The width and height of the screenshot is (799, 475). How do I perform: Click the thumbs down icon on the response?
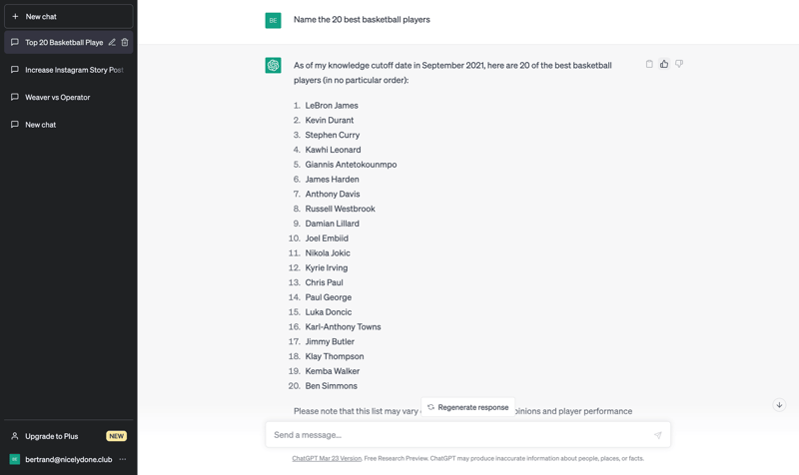coord(679,64)
